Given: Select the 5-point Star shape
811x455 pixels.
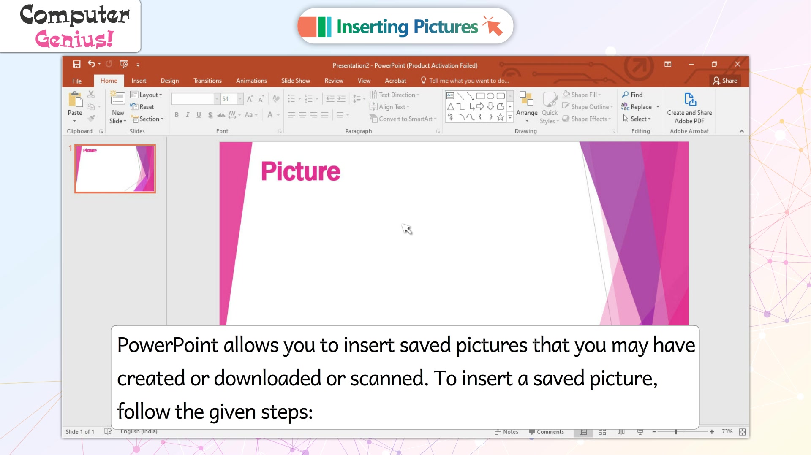Looking at the screenshot, I should click(x=501, y=117).
